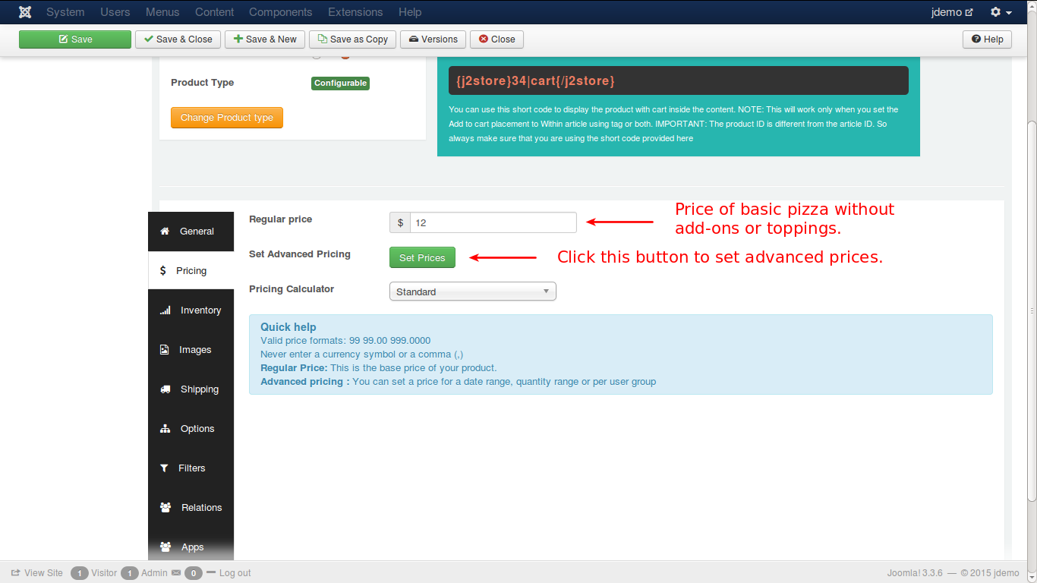Click the Options sitemap icon
Image resolution: width=1037 pixels, height=583 pixels.
[165, 429]
